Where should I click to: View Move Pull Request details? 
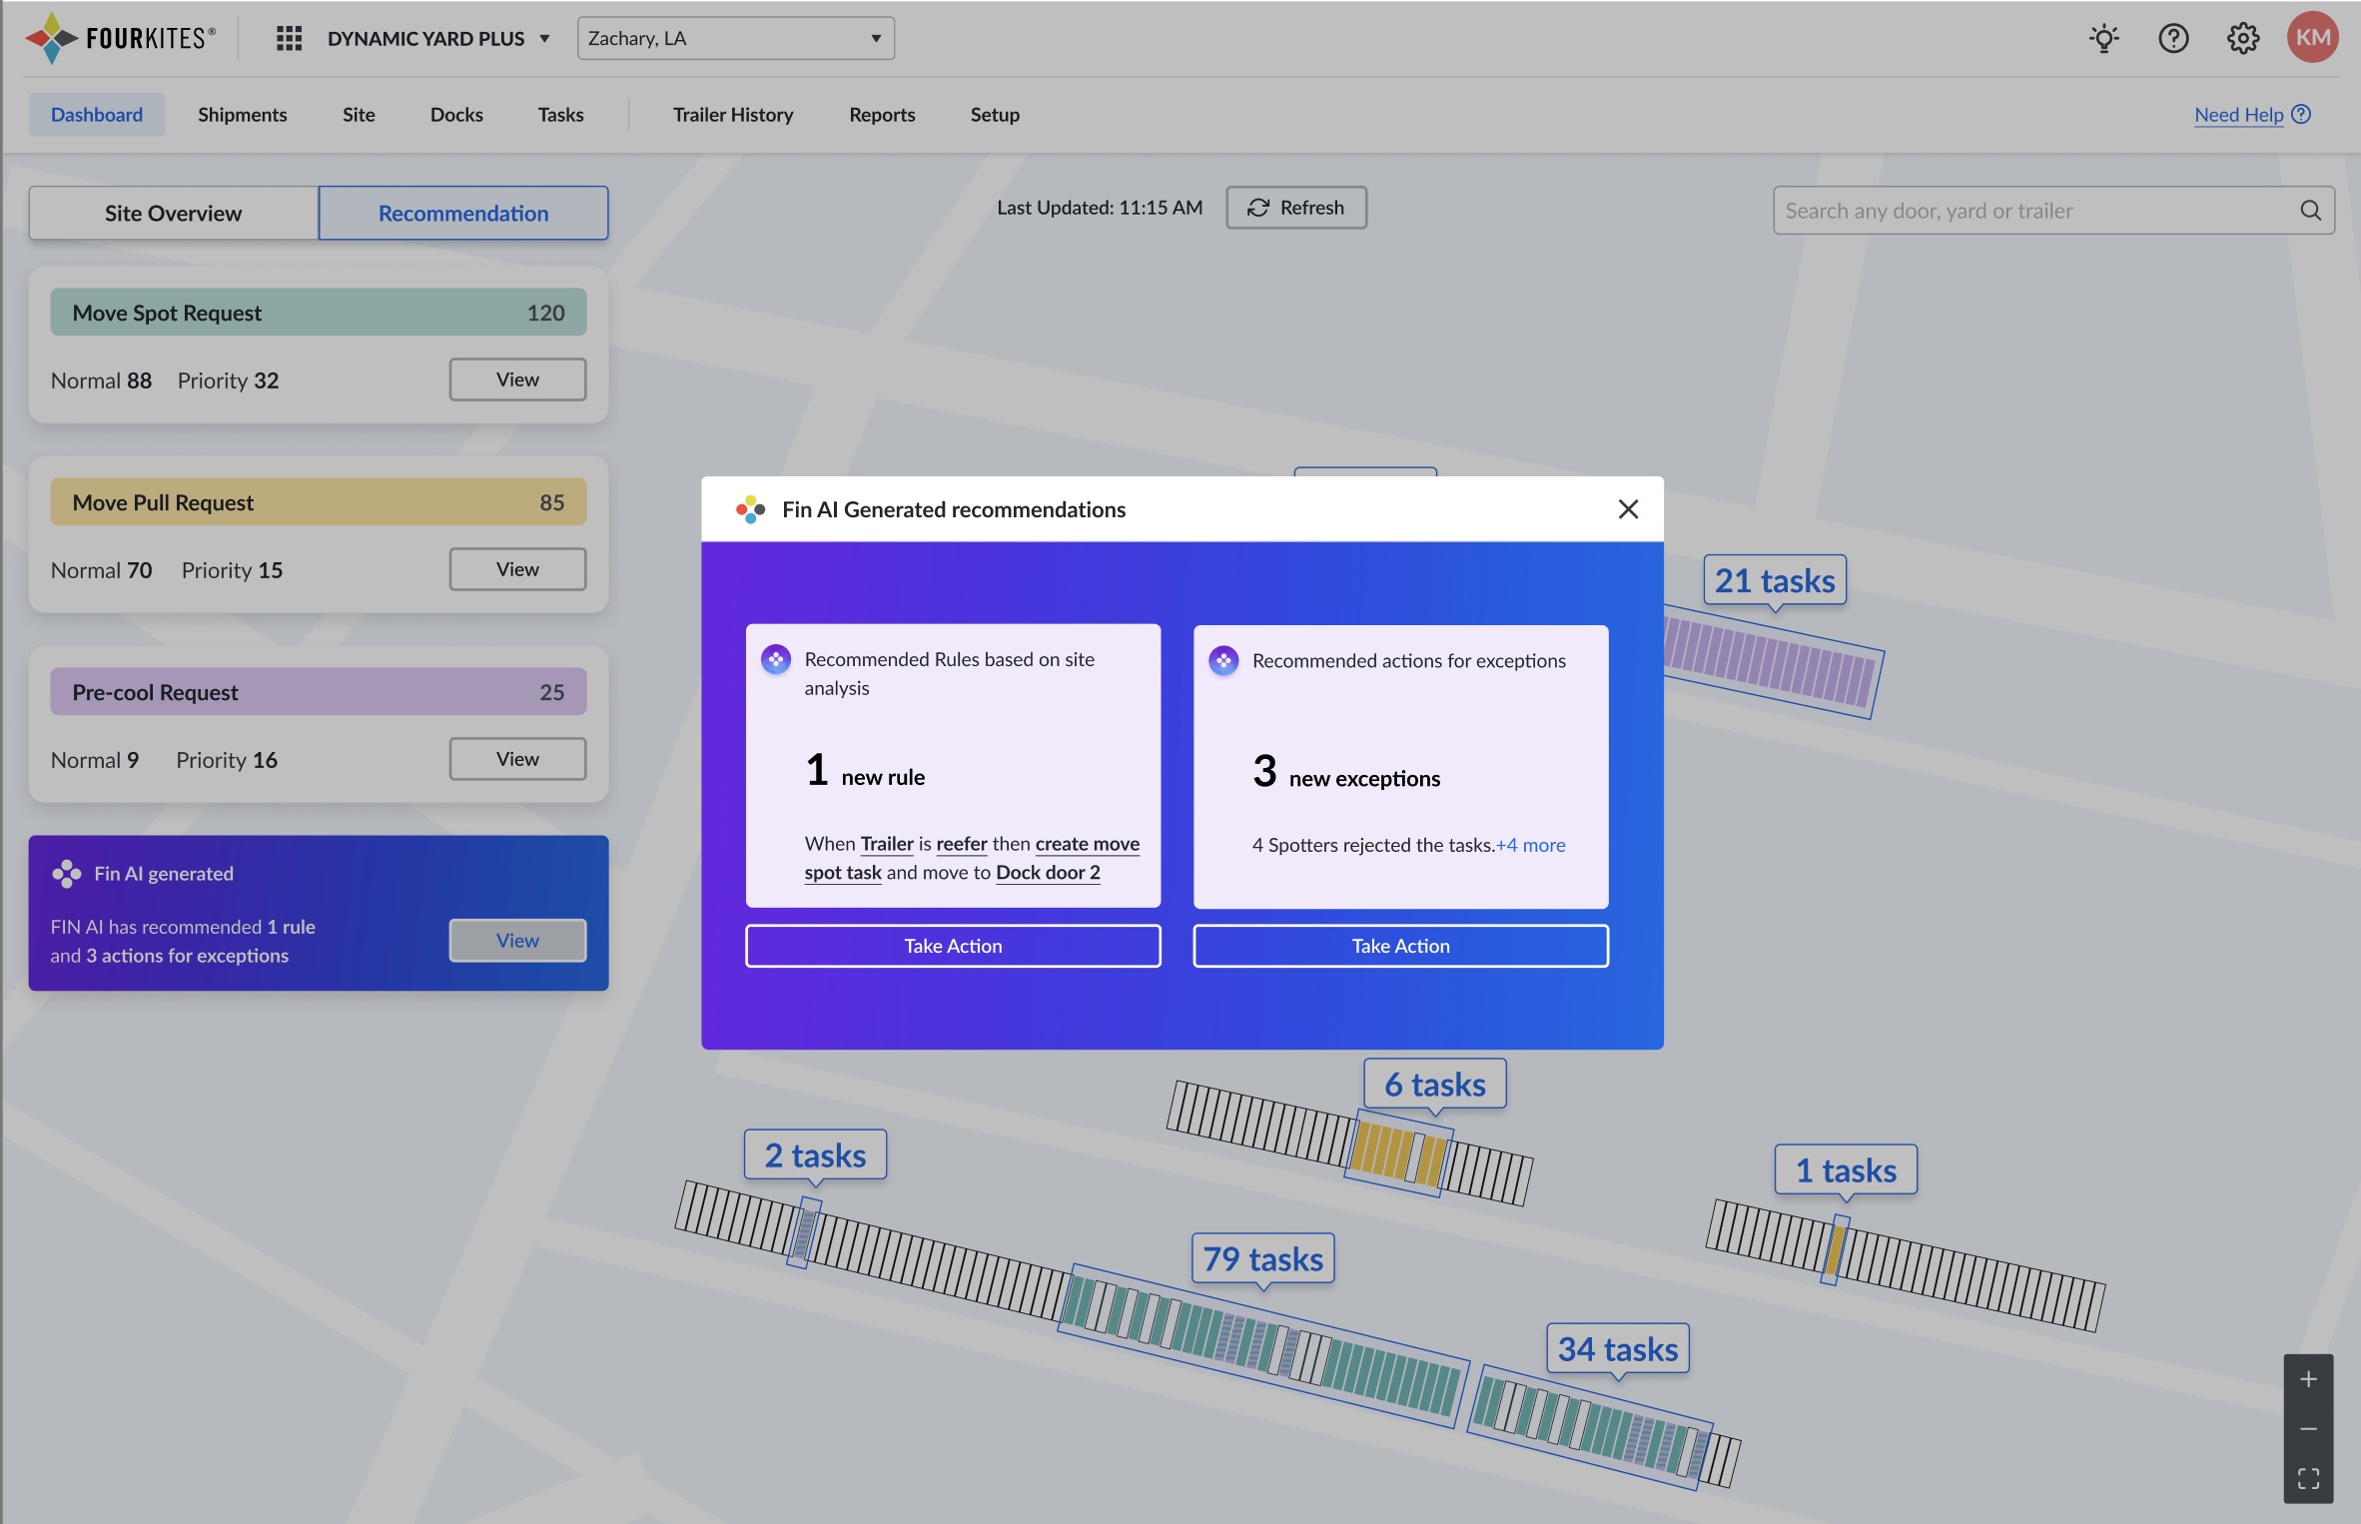pos(517,569)
